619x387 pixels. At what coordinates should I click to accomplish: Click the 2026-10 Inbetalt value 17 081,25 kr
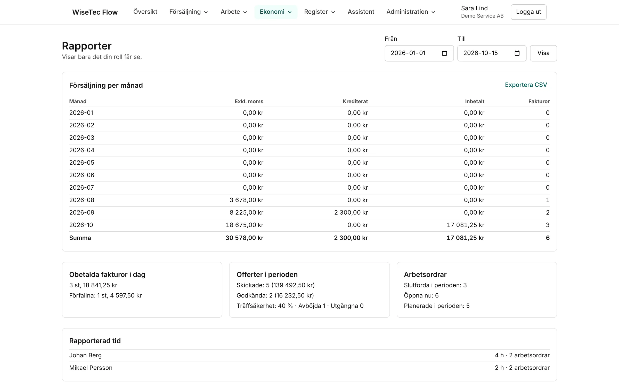click(x=466, y=225)
